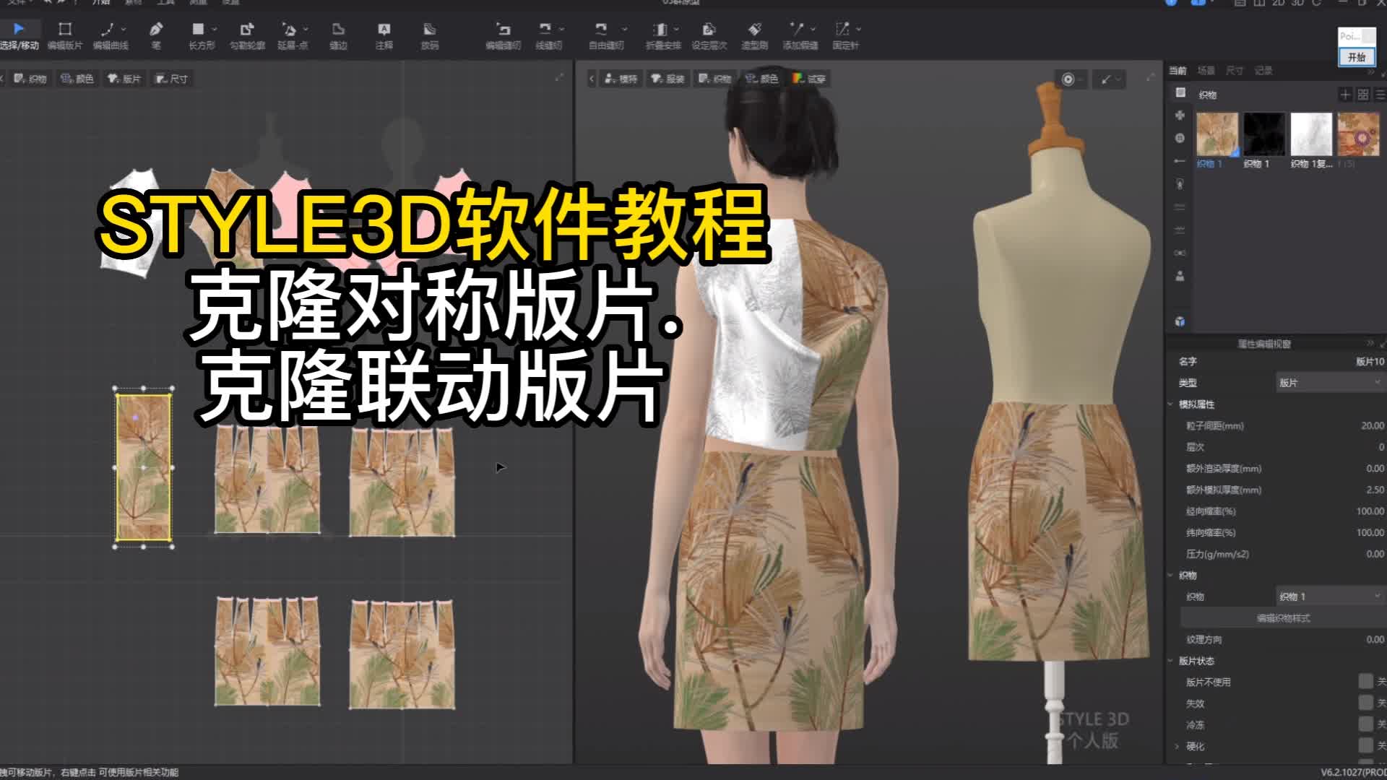Open fabric category in side icon strip

(1180, 92)
